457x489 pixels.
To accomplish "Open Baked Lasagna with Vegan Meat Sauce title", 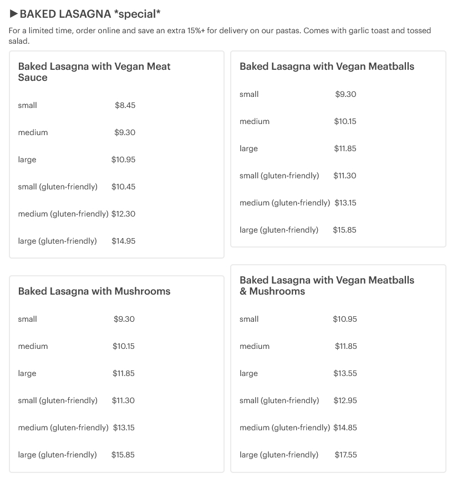I will click(x=94, y=72).
